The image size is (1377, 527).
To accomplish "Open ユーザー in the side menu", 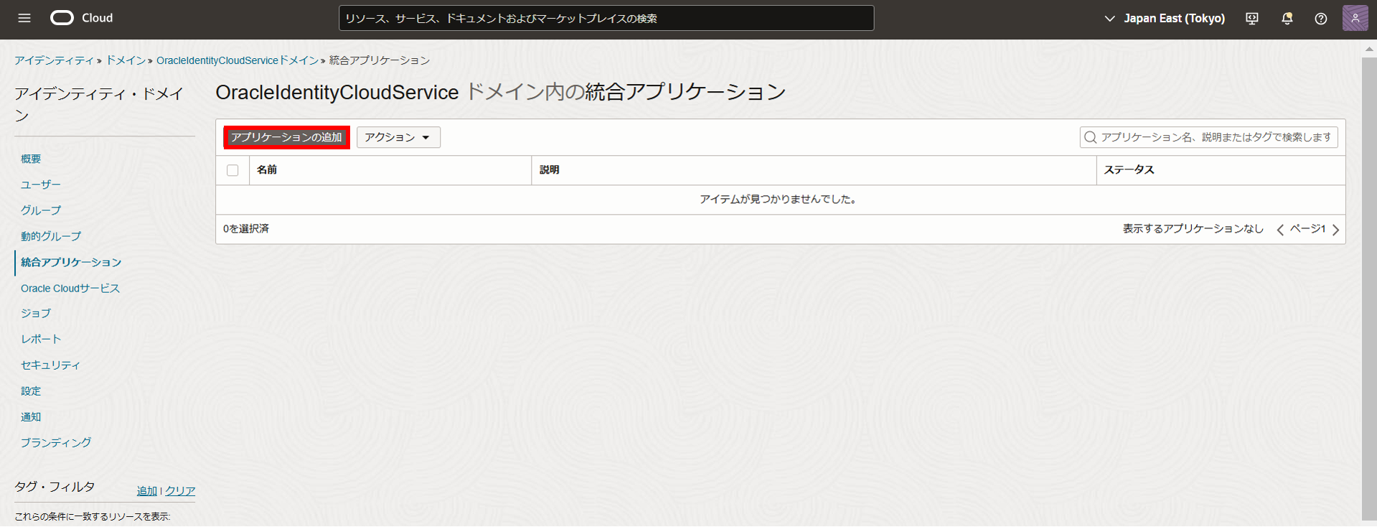I will (x=41, y=185).
